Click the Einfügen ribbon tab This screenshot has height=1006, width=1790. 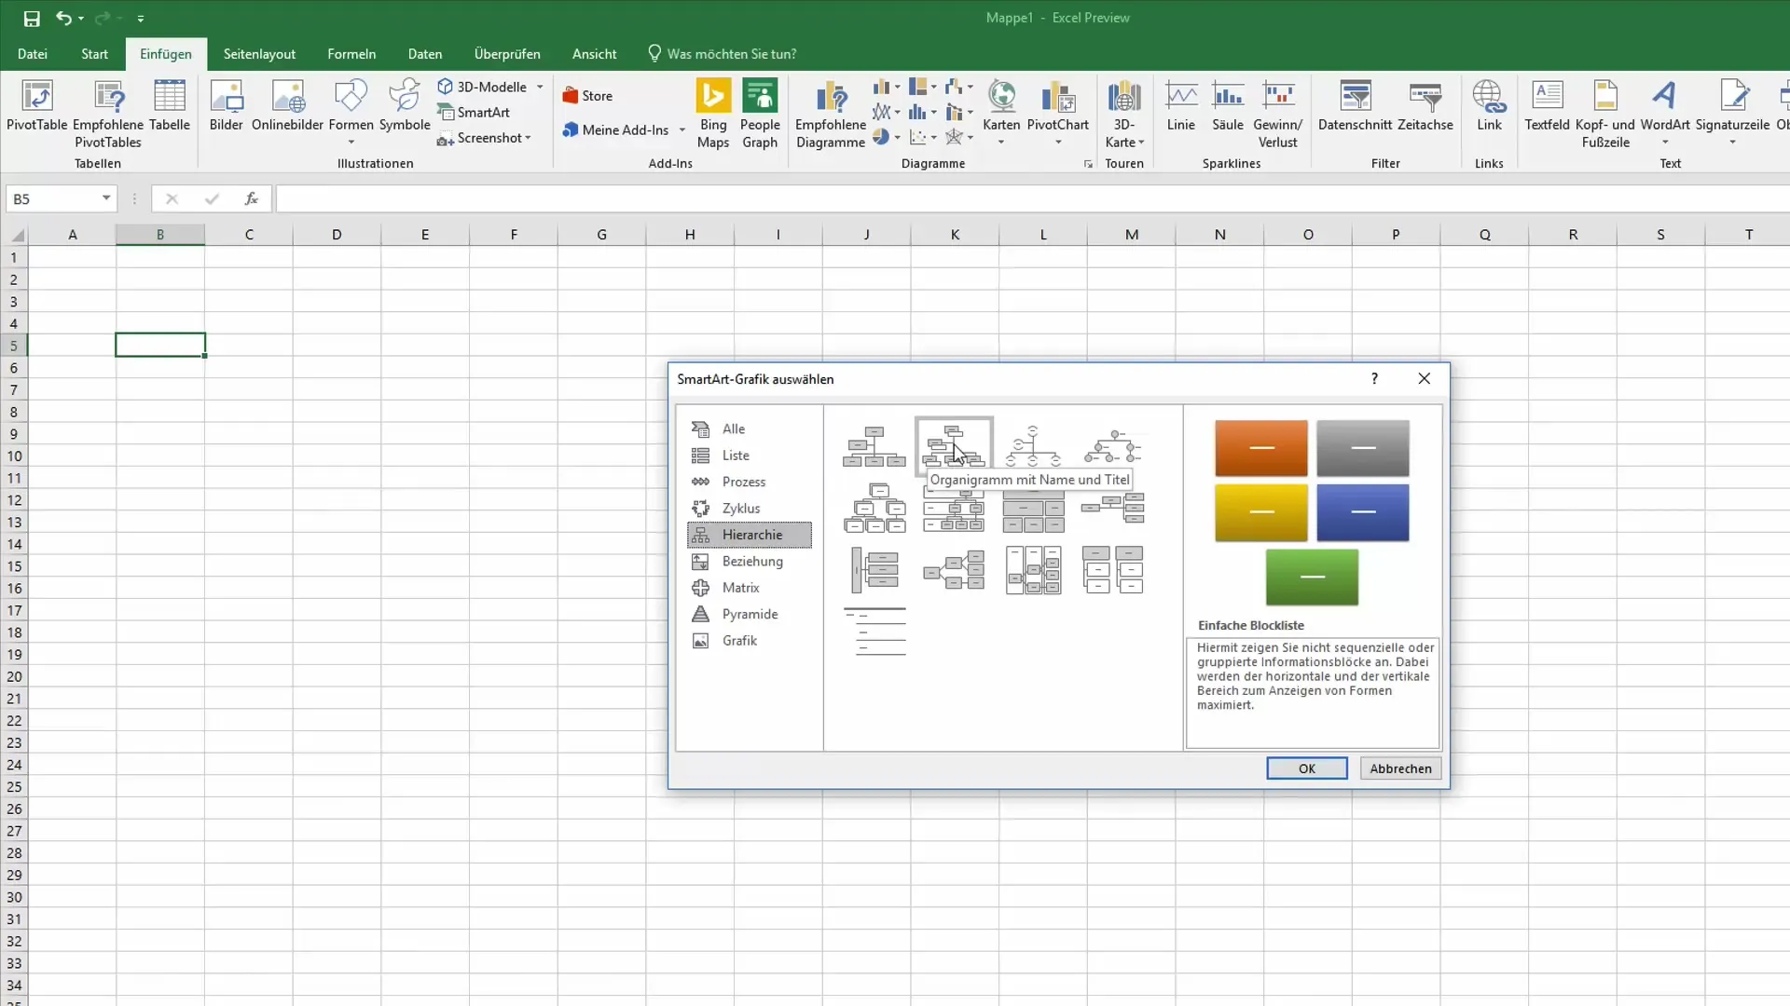(165, 53)
